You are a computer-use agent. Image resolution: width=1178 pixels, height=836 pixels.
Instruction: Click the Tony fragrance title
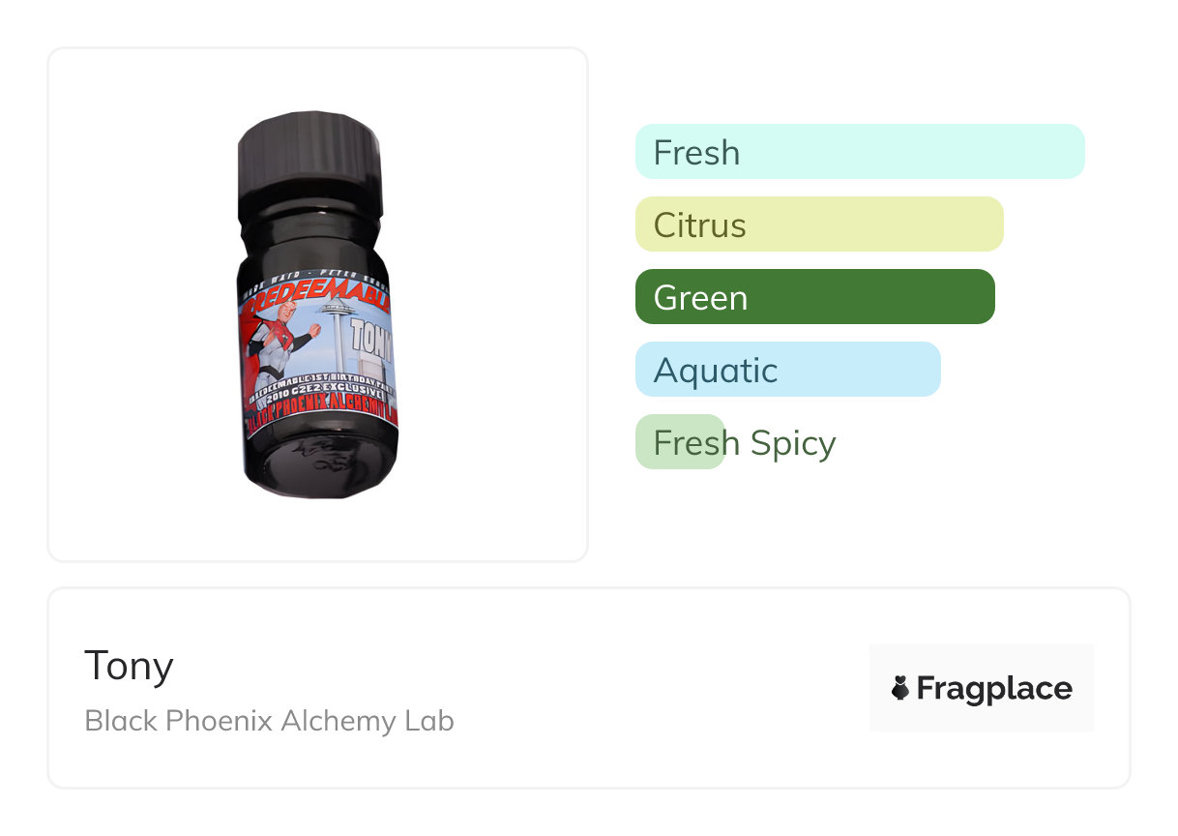(129, 666)
